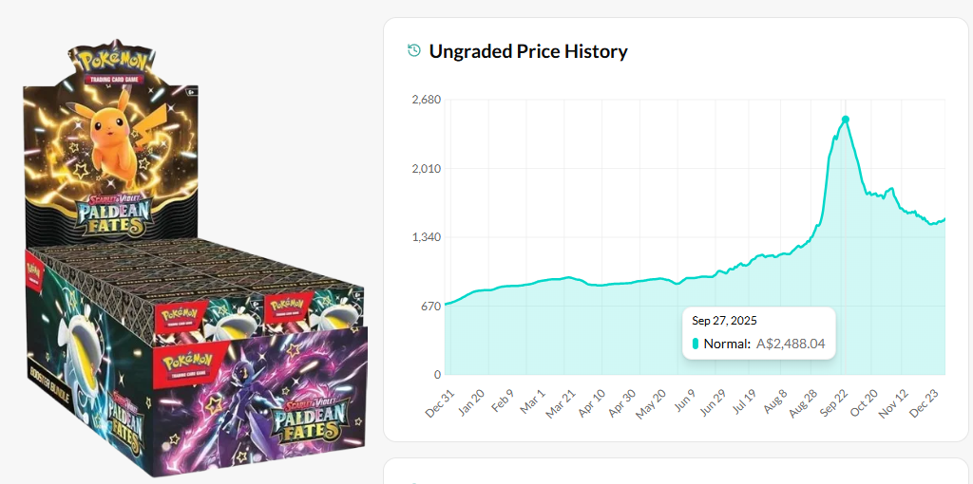Click the 2,680 y-axis value
This screenshot has height=484, width=973.
click(426, 100)
